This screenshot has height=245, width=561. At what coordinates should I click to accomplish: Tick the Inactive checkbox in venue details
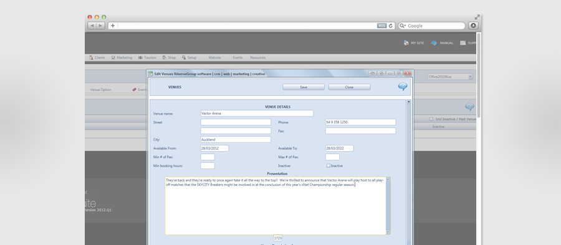coord(328,165)
